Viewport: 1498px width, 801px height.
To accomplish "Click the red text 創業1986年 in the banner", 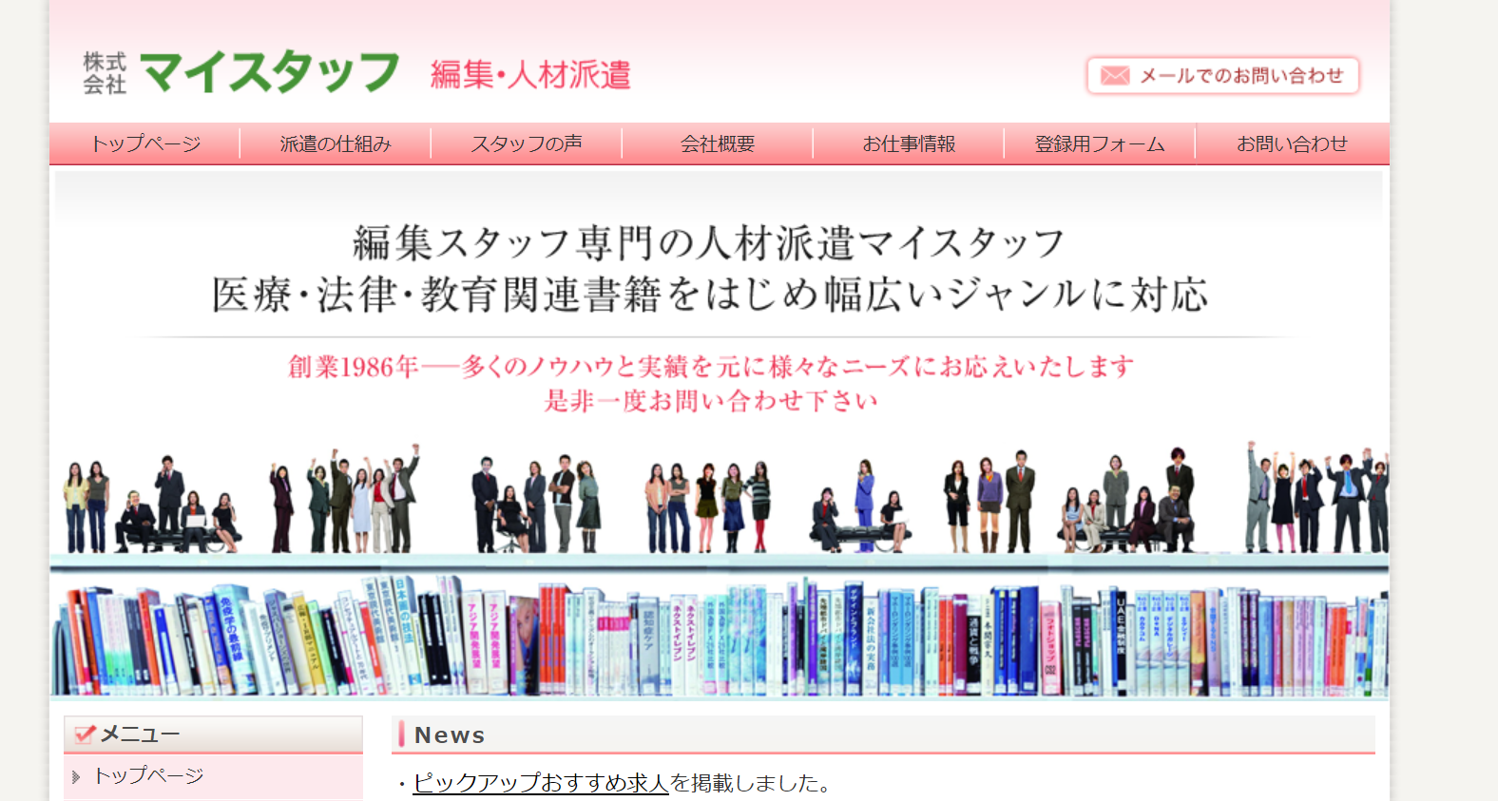I will click(x=354, y=367).
